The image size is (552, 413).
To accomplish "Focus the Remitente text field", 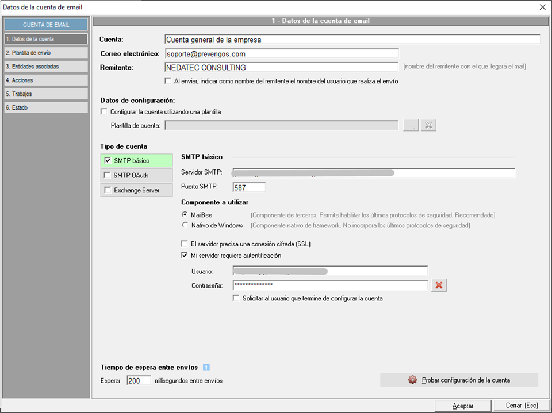I will point(281,68).
